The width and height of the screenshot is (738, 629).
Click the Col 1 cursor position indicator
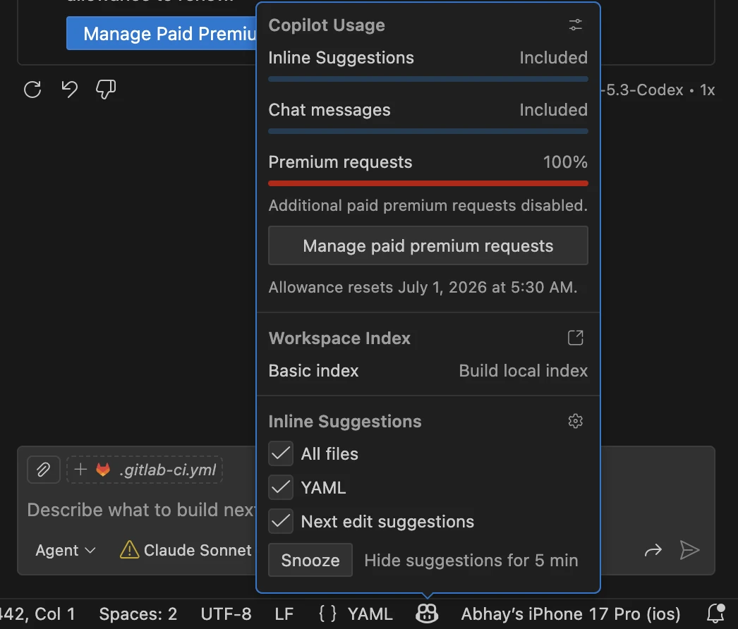click(39, 614)
